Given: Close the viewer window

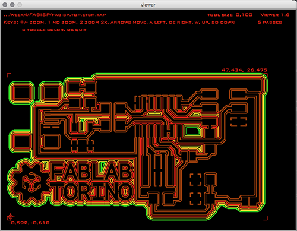Looking at the screenshot, I should click(x=5, y=5).
